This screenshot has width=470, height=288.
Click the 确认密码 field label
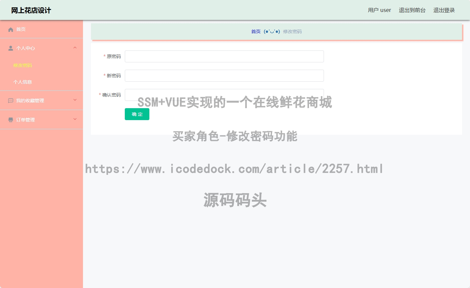coord(112,95)
